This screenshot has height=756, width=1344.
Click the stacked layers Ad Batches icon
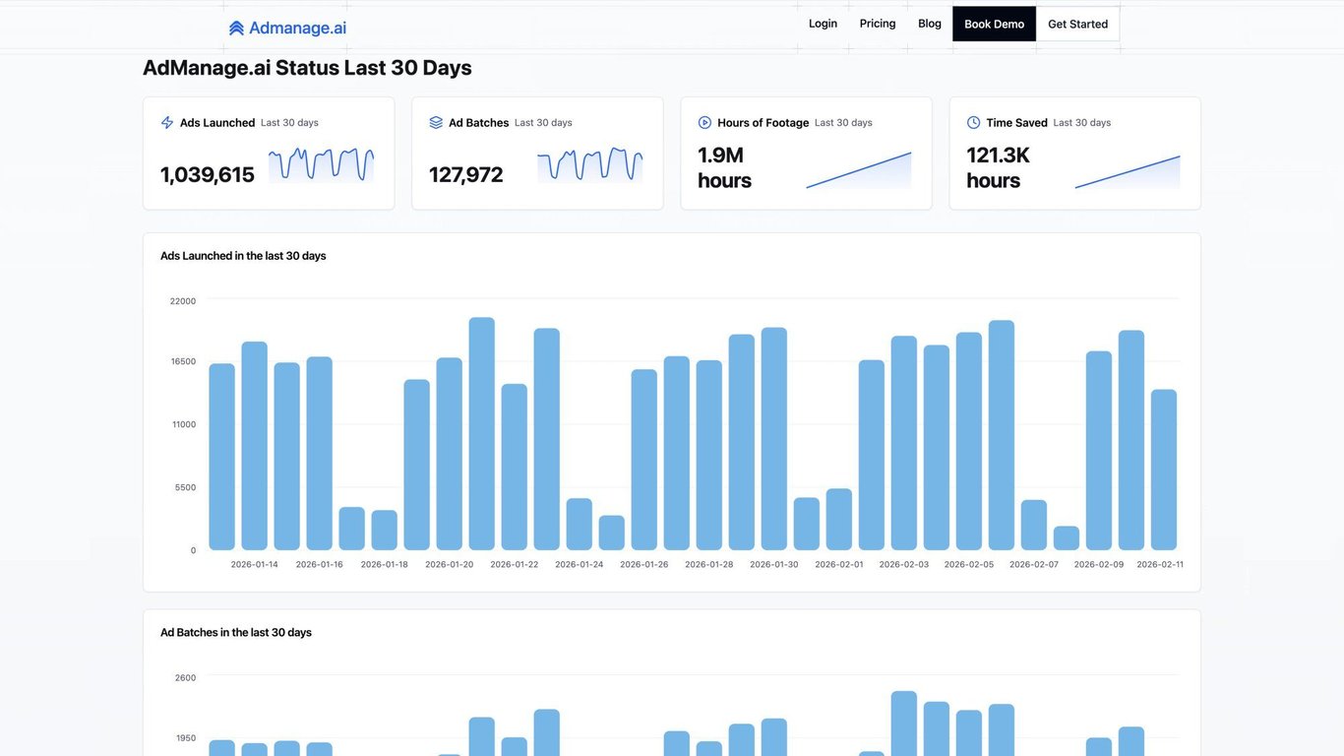point(436,123)
